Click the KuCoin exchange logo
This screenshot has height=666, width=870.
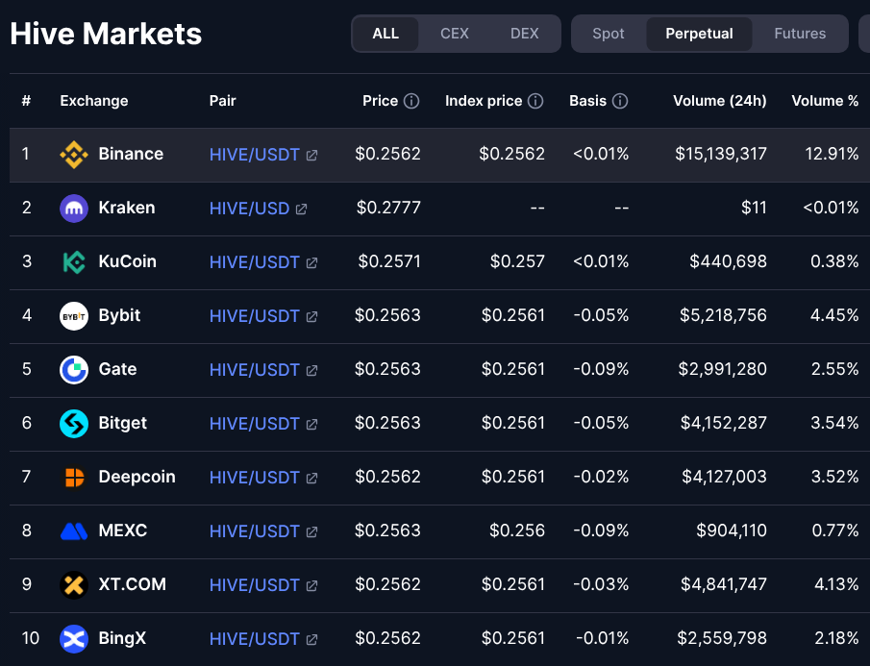click(x=74, y=261)
